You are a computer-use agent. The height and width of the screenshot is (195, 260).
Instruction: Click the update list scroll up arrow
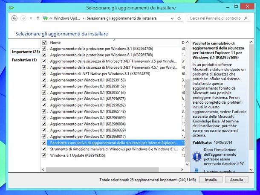click(x=188, y=42)
